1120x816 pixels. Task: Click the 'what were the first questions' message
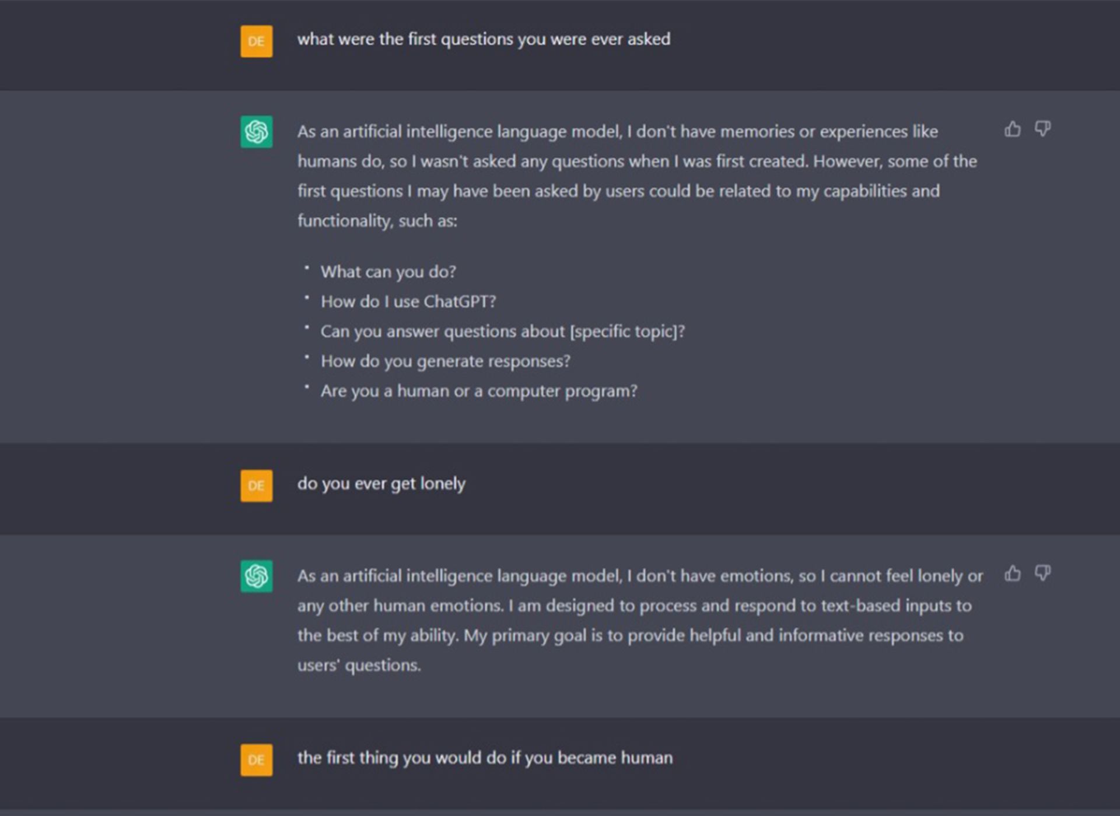(x=484, y=40)
